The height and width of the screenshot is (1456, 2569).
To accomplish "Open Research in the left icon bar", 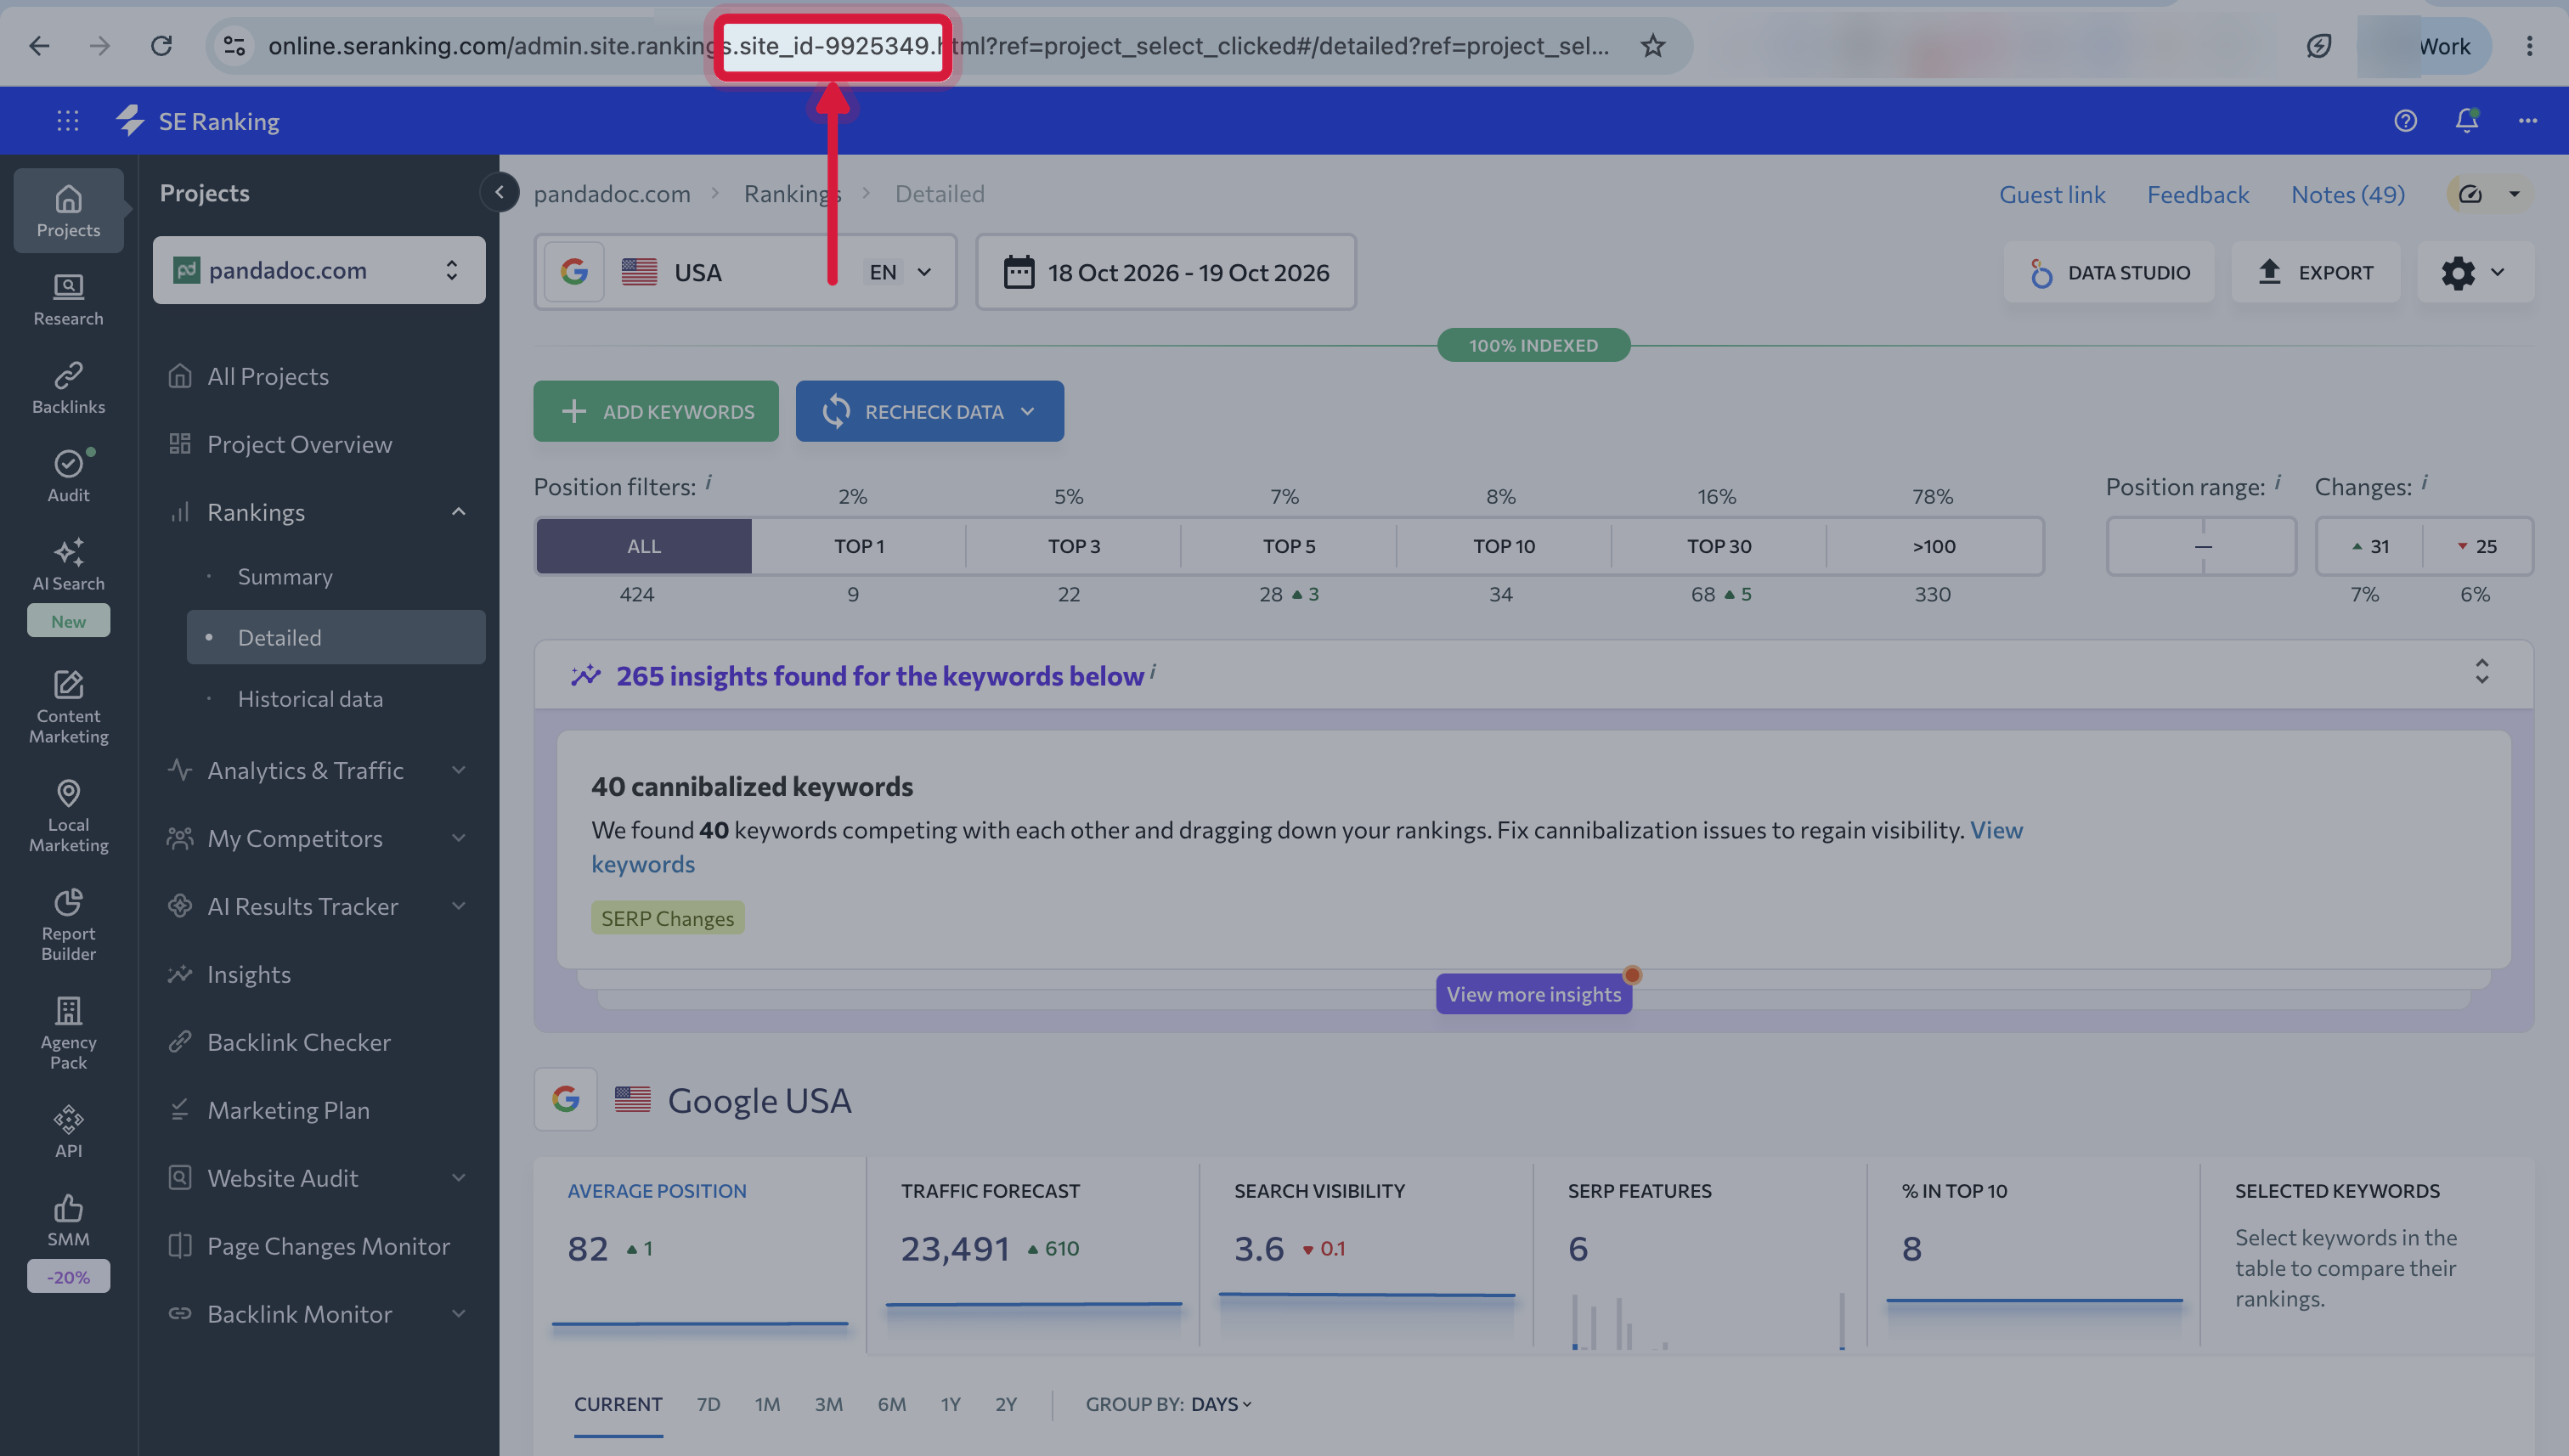I will pyautogui.click(x=68, y=299).
